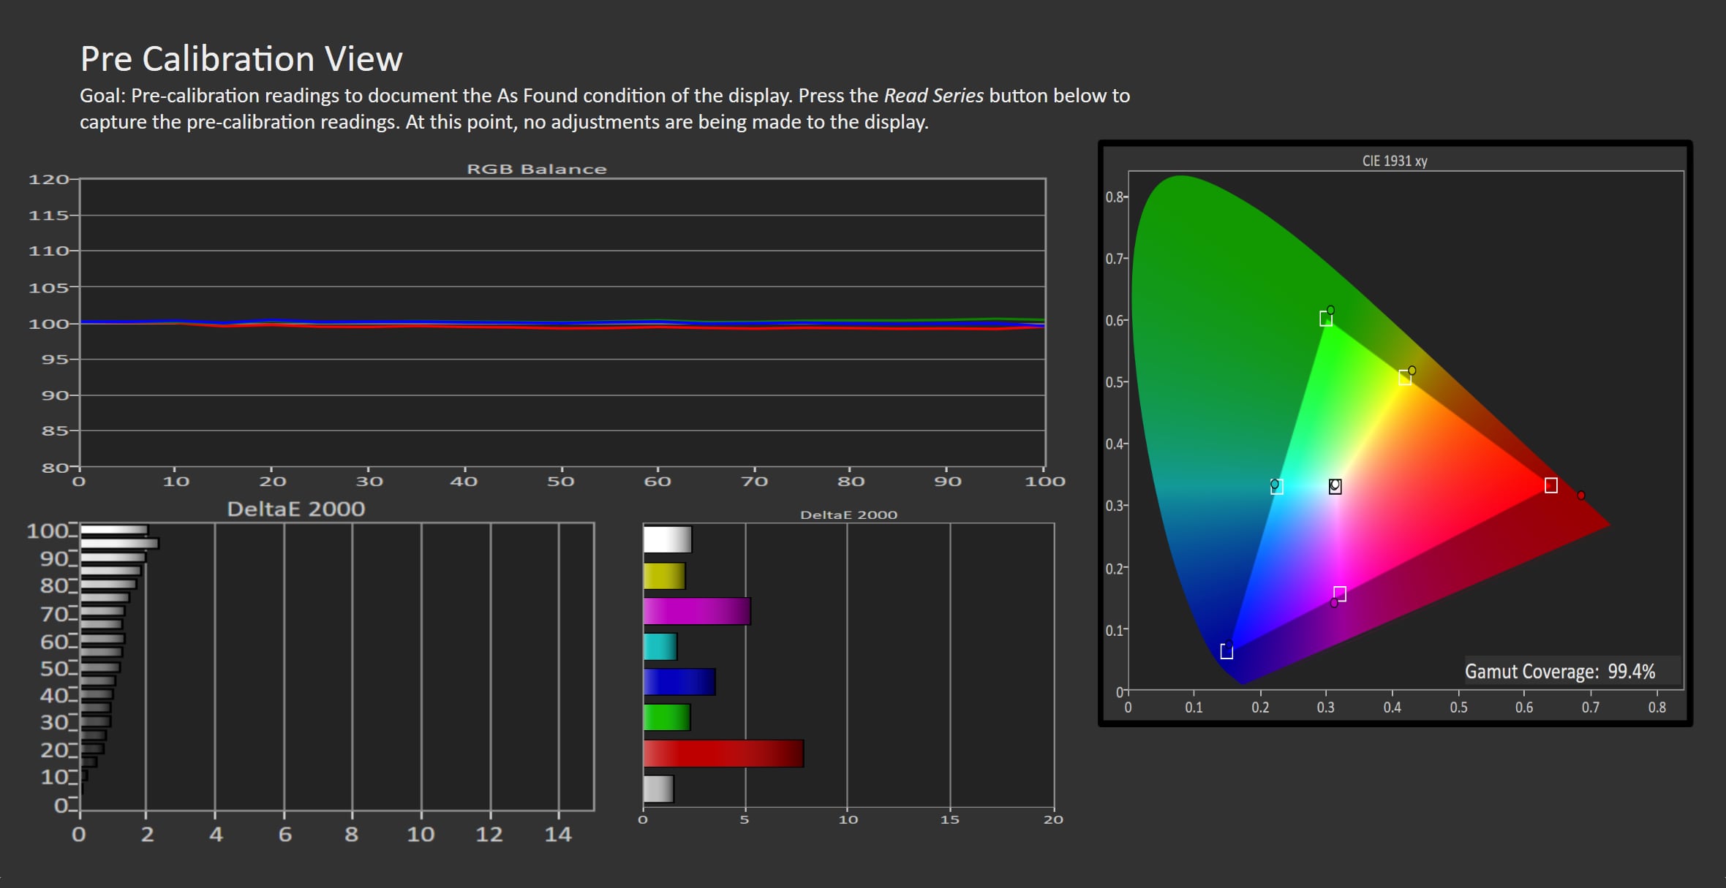Image resolution: width=1726 pixels, height=888 pixels.
Task: Click the Pre Calibration View heading
Action: pyautogui.click(x=241, y=58)
